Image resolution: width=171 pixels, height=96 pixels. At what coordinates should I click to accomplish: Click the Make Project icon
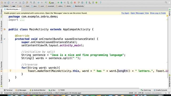pyautogui.click(x=46, y=2)
